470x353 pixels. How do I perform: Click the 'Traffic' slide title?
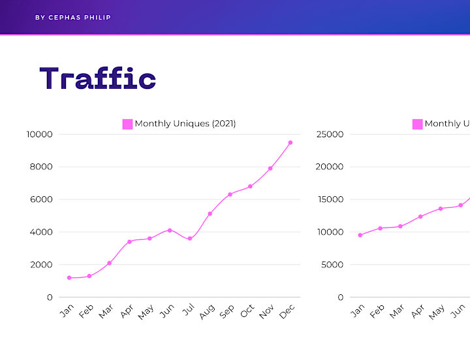click(98, 78)
